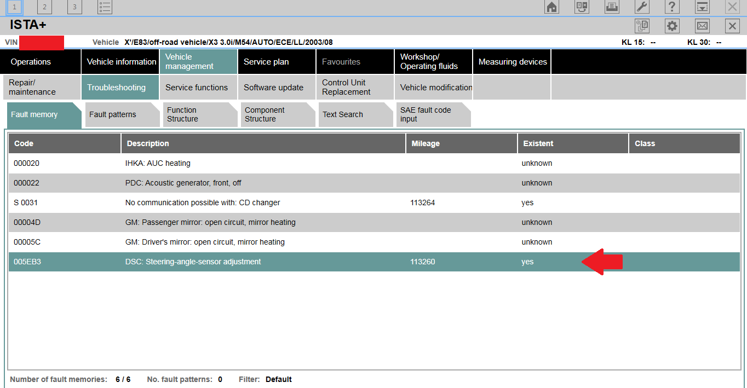Screen dimensions: 747x388
Task: Switch to Fault patterns tab
Action: [122, 115]
